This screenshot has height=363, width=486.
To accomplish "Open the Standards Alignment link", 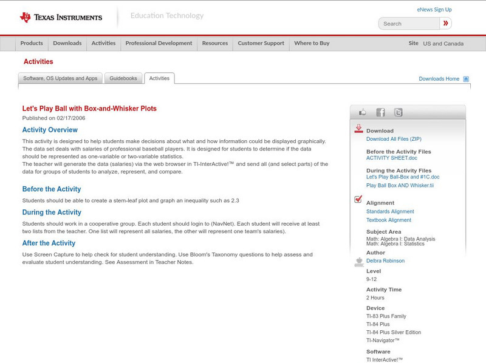I will click(x=390, y=211).
